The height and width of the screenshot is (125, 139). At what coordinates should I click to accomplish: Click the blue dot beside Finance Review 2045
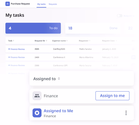(x=9, y=49)
